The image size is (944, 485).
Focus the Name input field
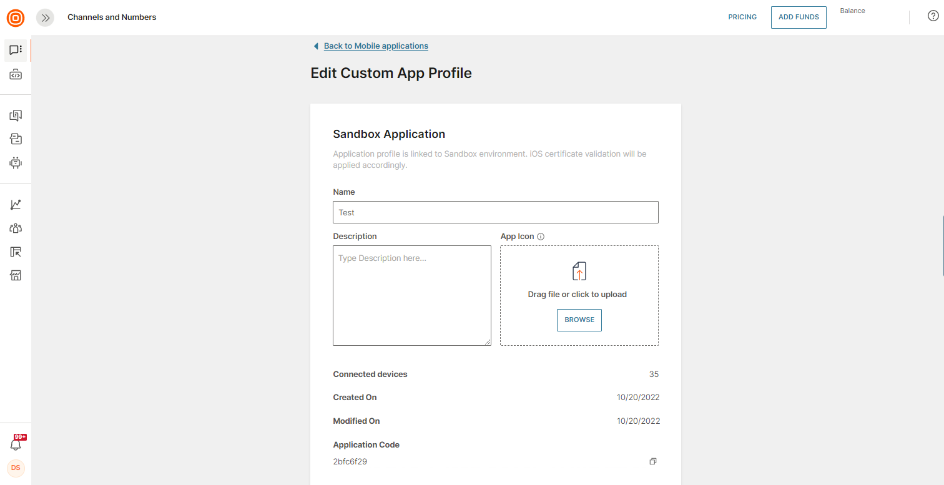[x=495, y=212]
